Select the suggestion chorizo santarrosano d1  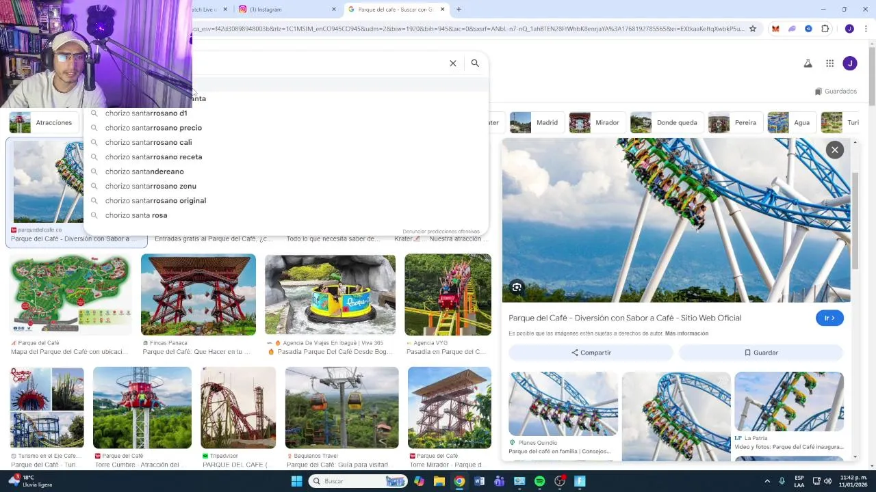pos(286,113)
